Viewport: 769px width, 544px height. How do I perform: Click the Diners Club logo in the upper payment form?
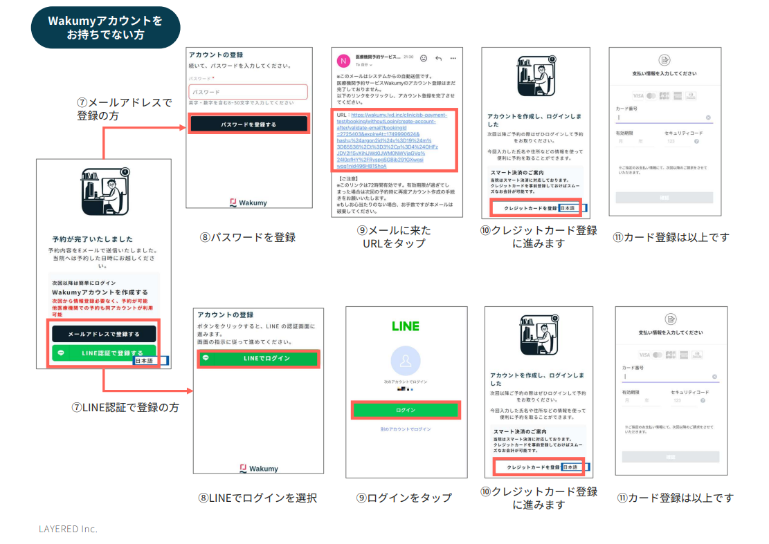tap(691, 96)
